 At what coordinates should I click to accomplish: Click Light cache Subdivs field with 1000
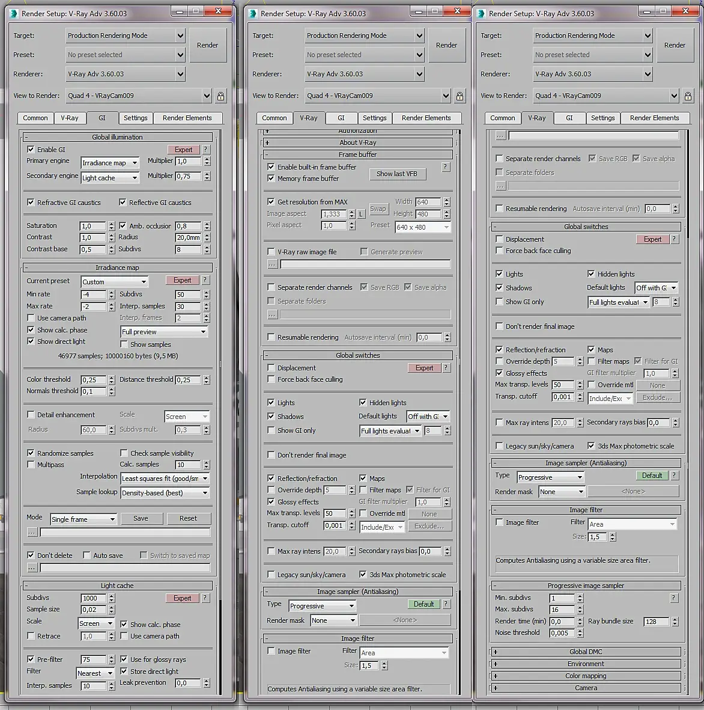pyautogui.click(x=94, y=598)
